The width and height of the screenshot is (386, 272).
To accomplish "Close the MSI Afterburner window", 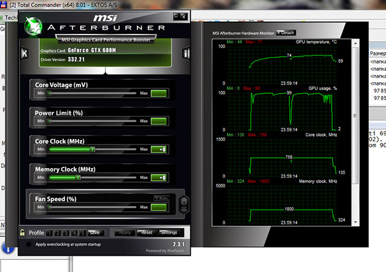I will (x=183, y=16).
